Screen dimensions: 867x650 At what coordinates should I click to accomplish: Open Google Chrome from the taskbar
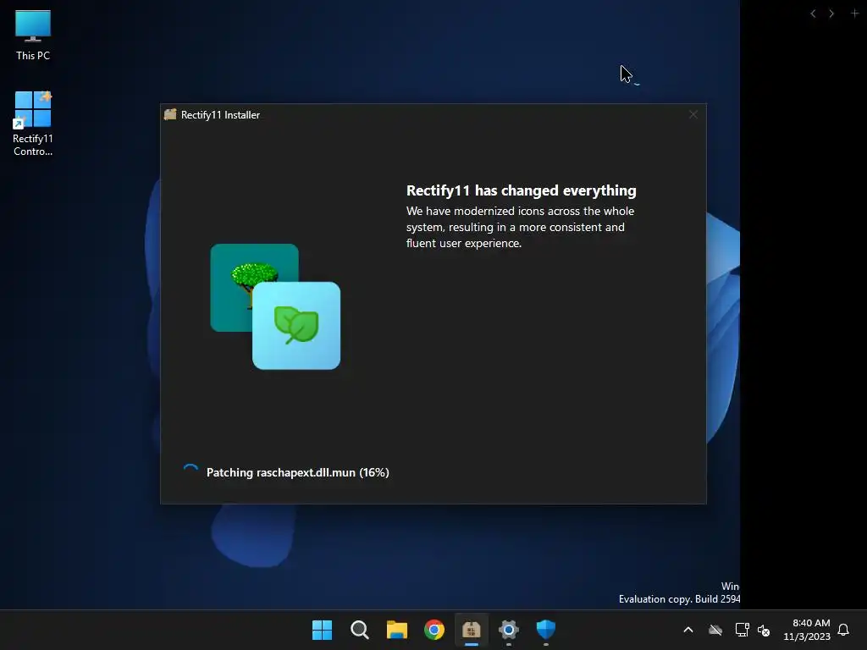[434, 630]
